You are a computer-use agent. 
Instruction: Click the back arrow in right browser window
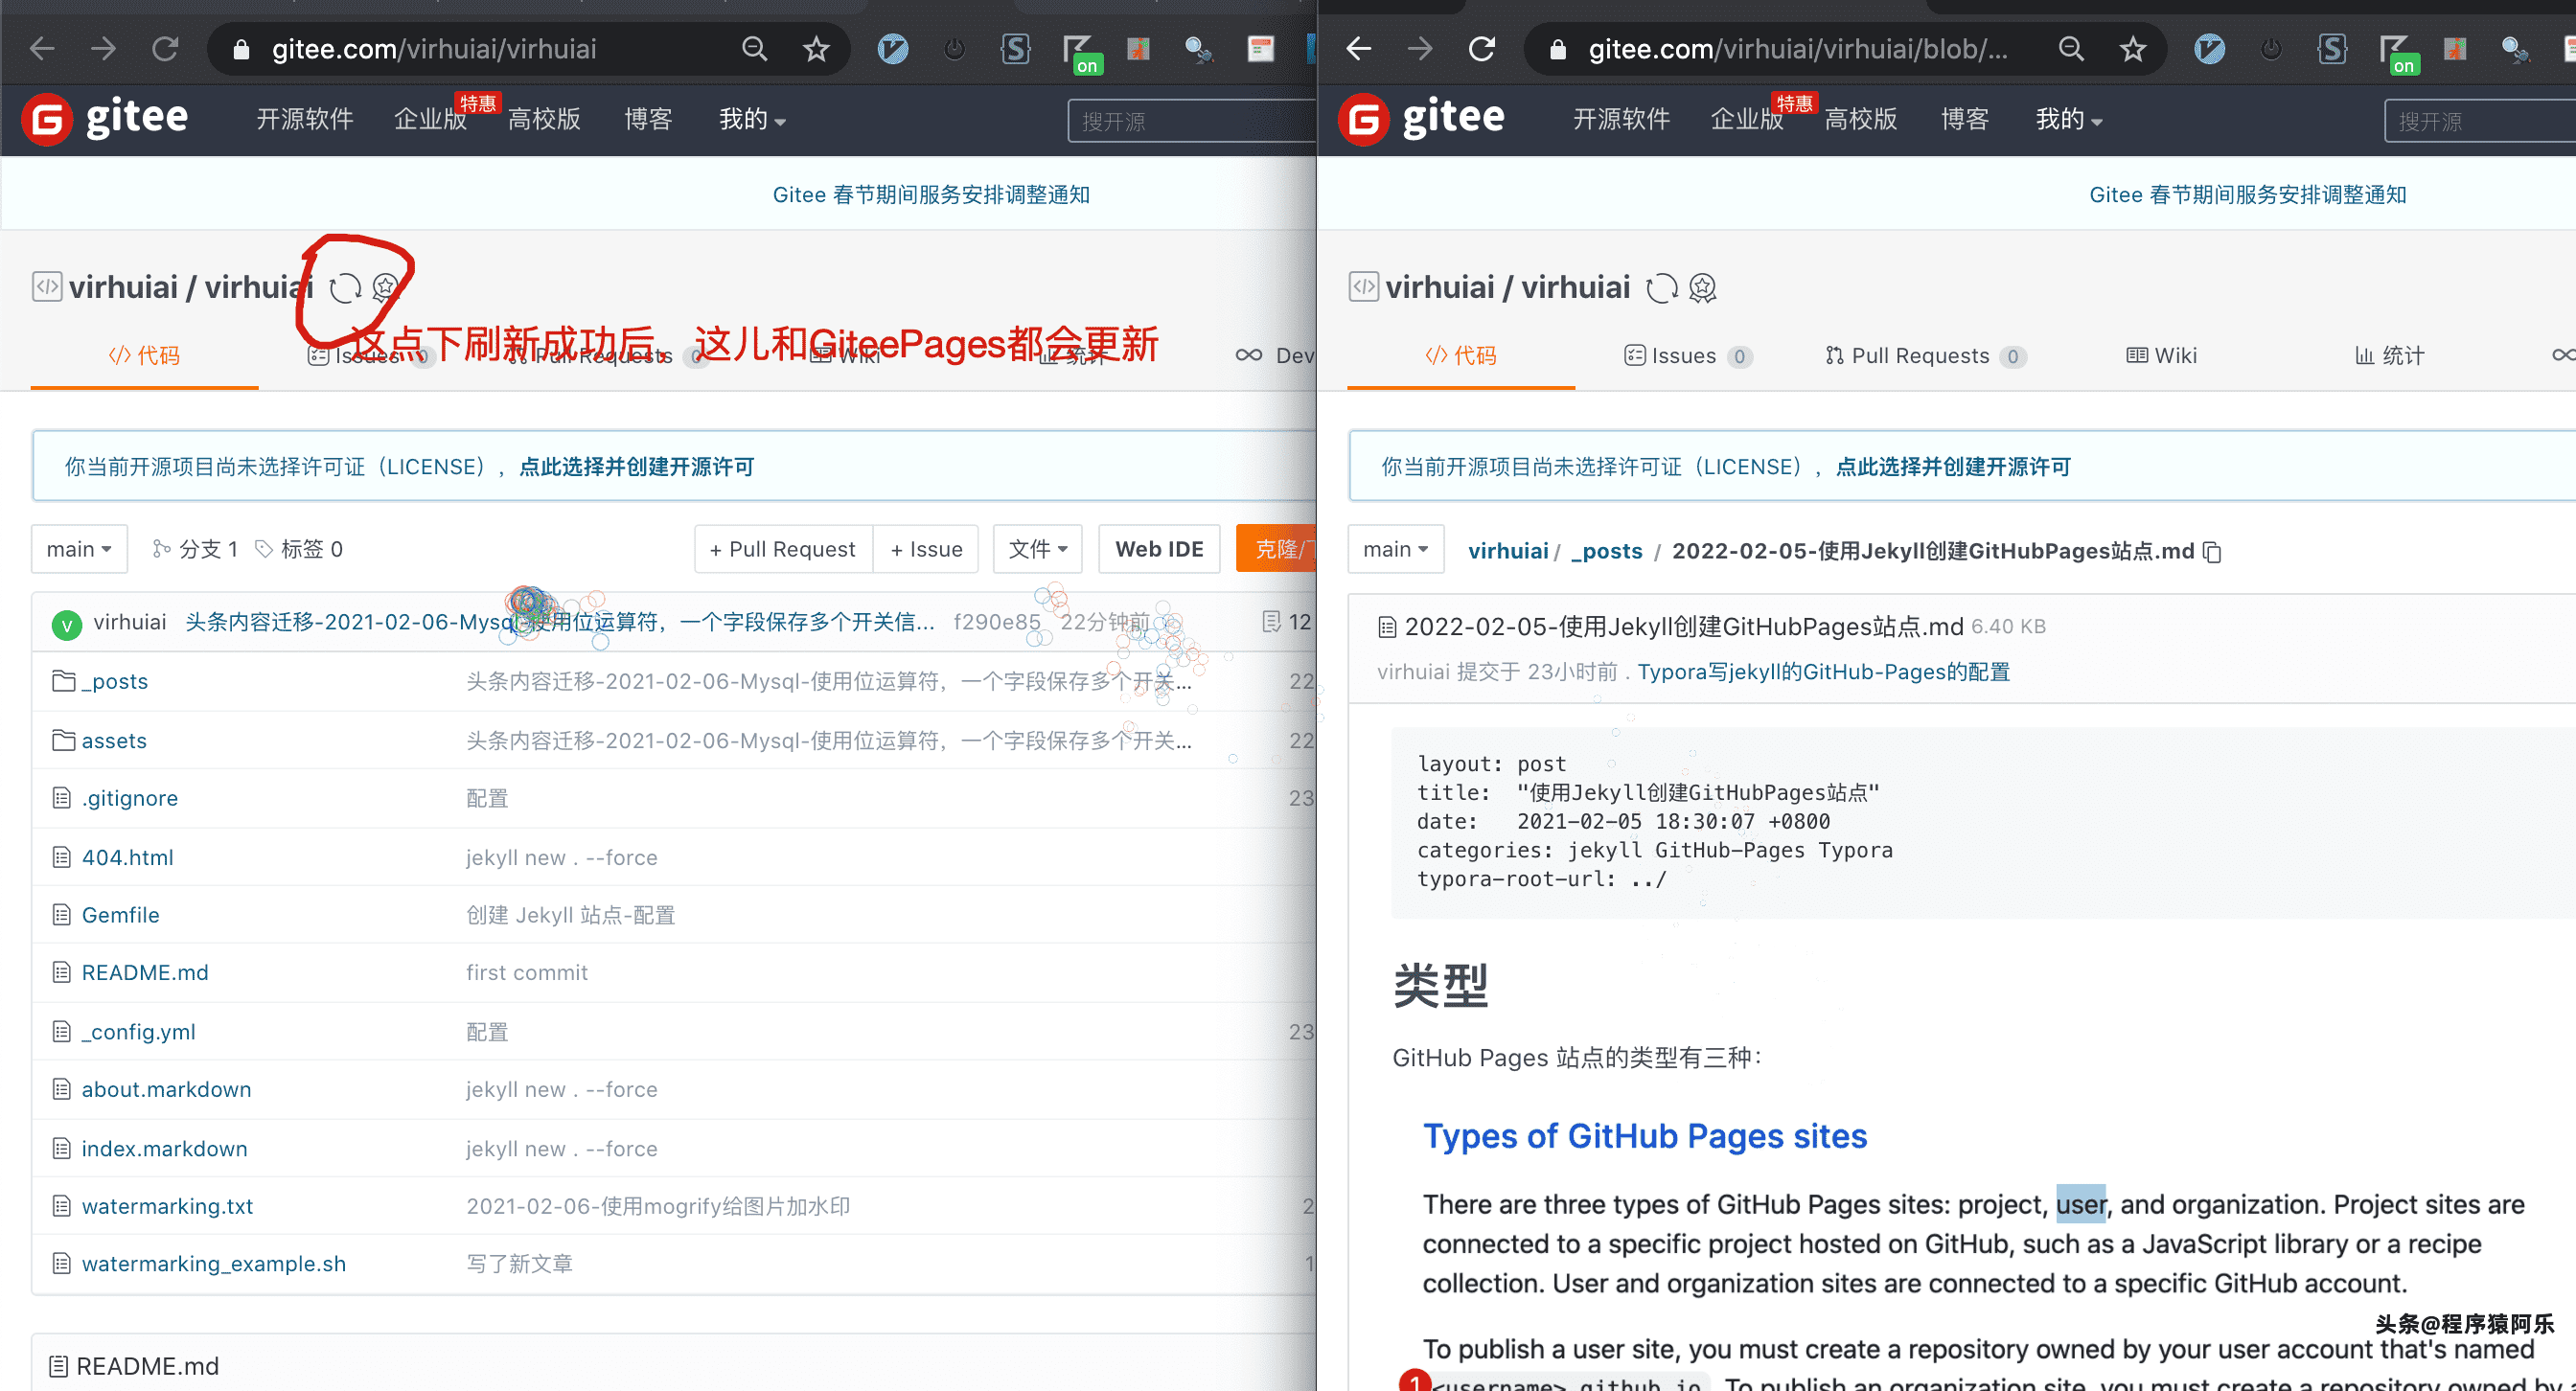pos(1358,49)
